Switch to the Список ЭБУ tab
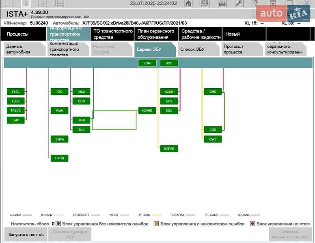 [196, 49]
